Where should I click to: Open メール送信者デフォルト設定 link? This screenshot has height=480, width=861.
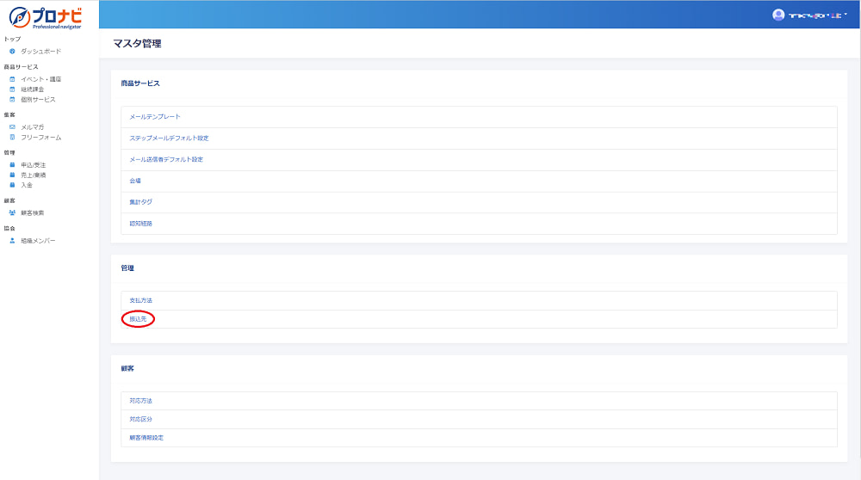166,159
